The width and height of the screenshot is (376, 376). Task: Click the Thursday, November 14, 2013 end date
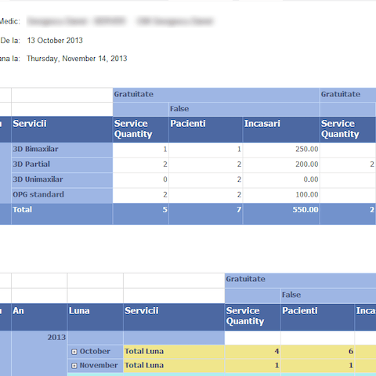(77, 59)
